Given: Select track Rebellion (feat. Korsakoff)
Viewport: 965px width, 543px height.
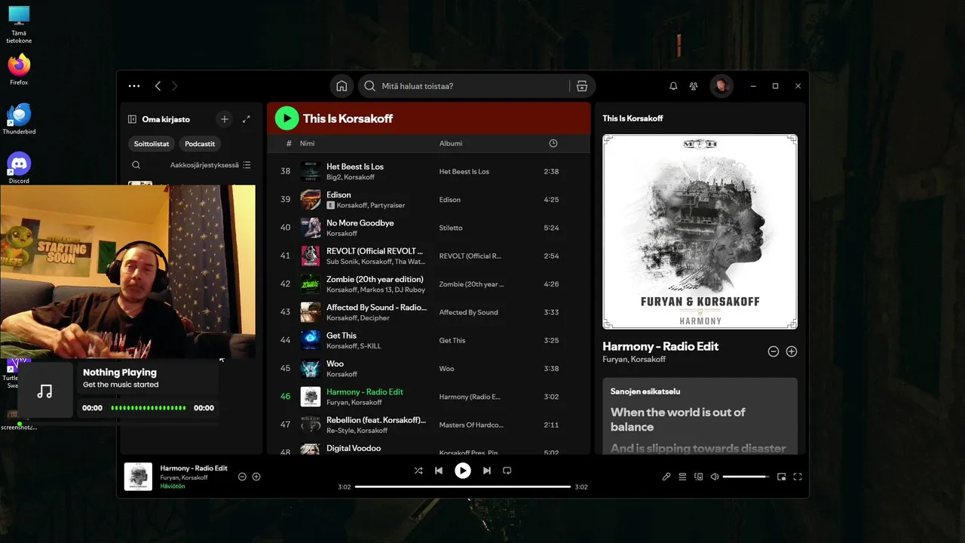Looking at the screenshot, I should pyautogui.click(x=376, y=420).
